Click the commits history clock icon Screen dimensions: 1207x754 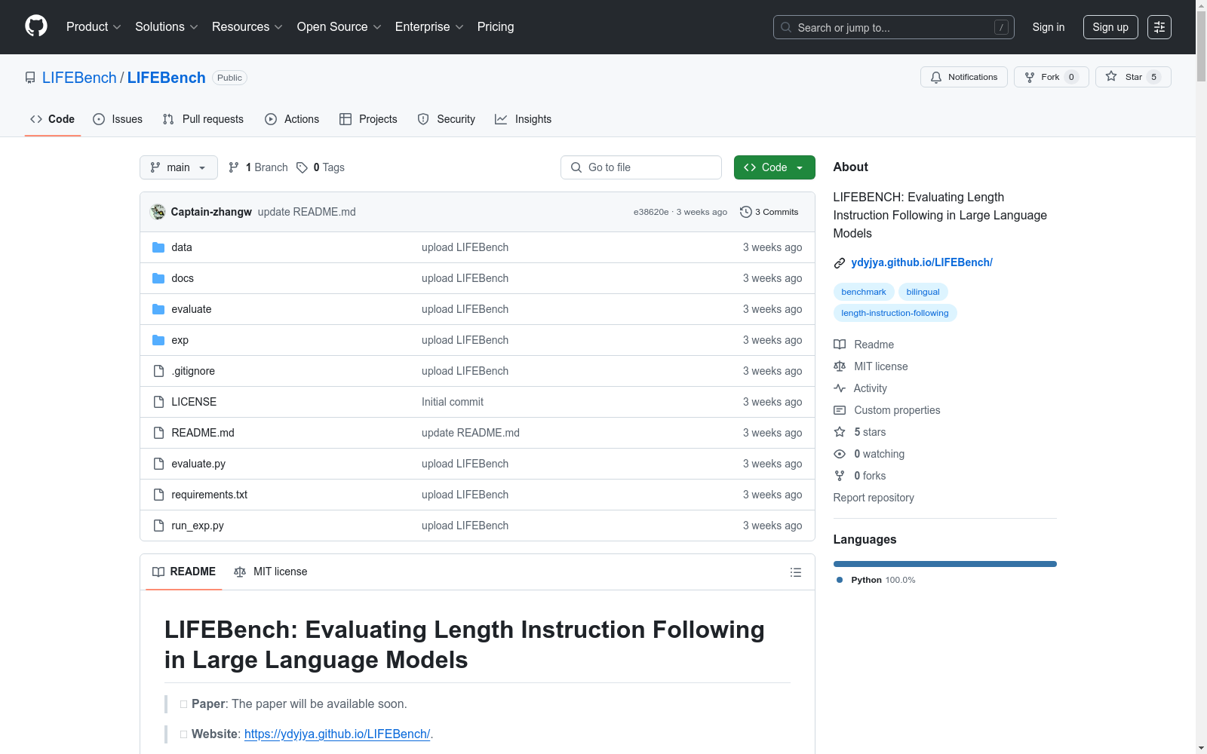coord(746,212)
